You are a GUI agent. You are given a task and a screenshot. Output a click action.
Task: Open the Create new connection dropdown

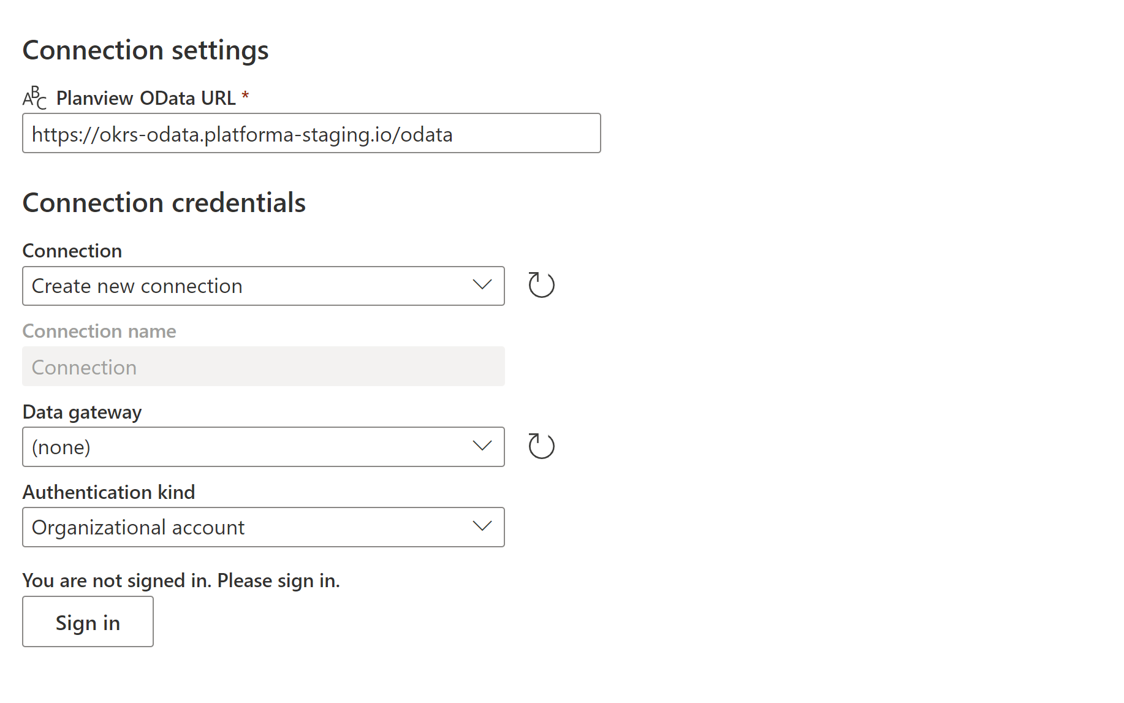(x=264, y=285)
